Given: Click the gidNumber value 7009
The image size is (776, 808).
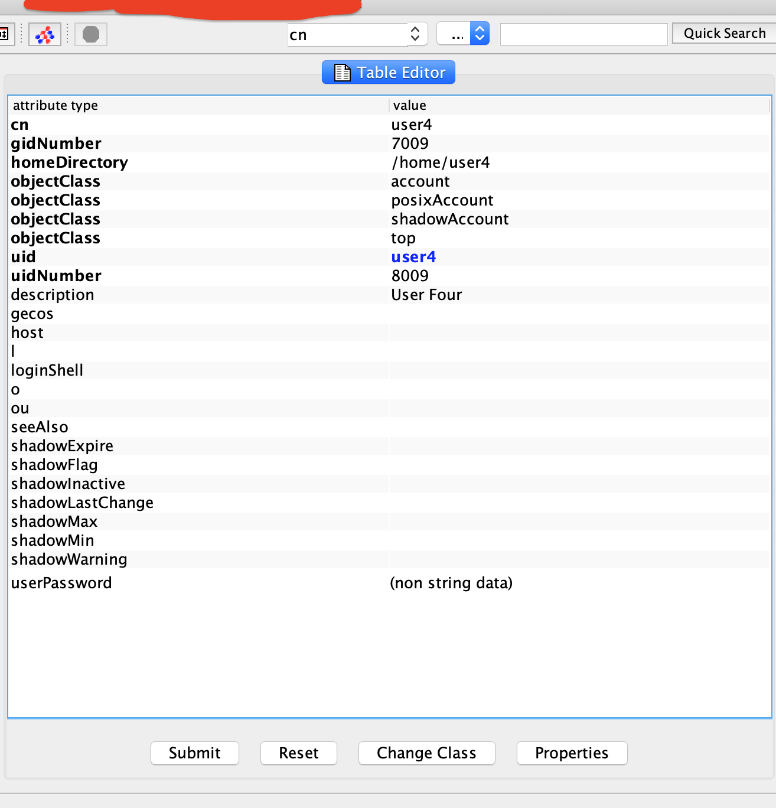Looking at the screenshot, I should coord(410,144).
